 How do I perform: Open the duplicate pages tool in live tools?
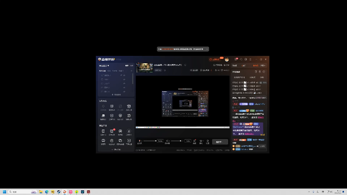(120, 140)
